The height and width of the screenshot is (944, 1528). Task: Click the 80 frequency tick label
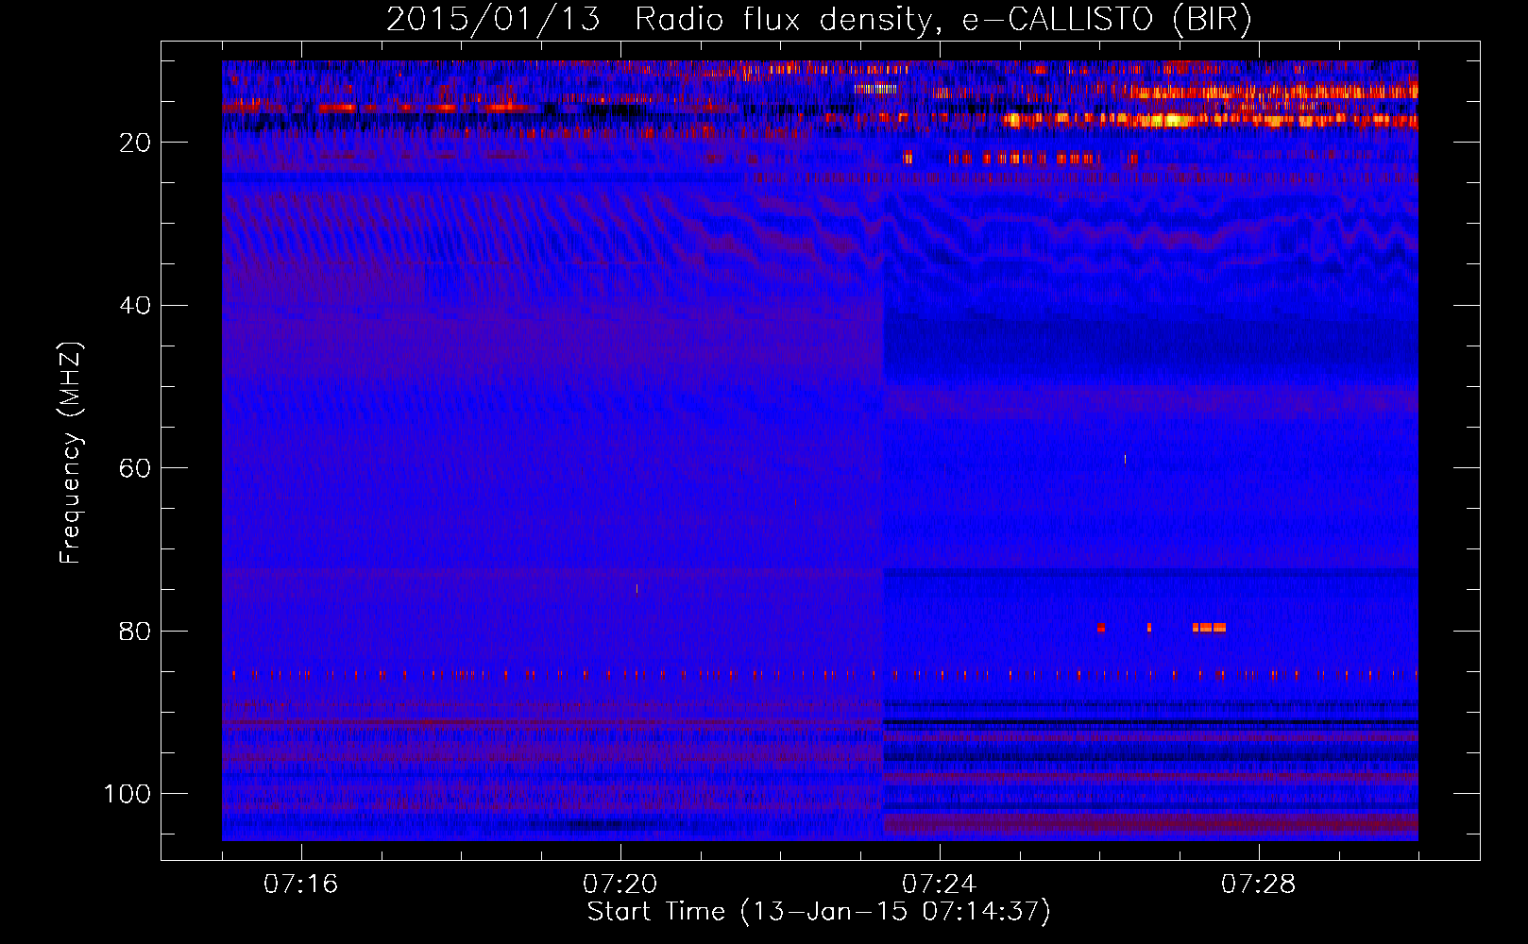coord(135,632)
